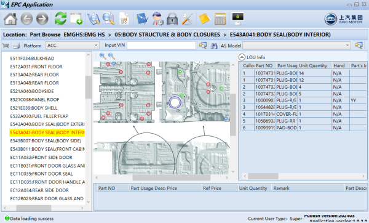Screen dimensions: 369x223
Task: Select EC11D035:FRONT DOOR HANDLE entry
Action: click(47, 182)
